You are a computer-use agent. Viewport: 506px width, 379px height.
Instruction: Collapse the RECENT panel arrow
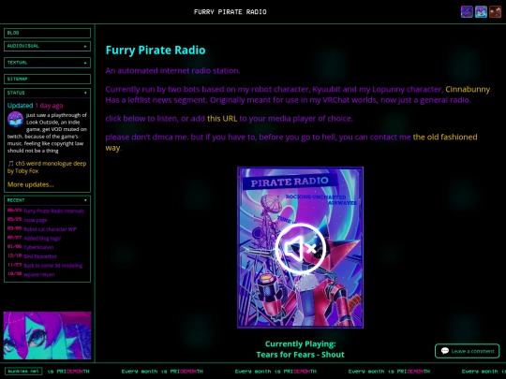85,200
